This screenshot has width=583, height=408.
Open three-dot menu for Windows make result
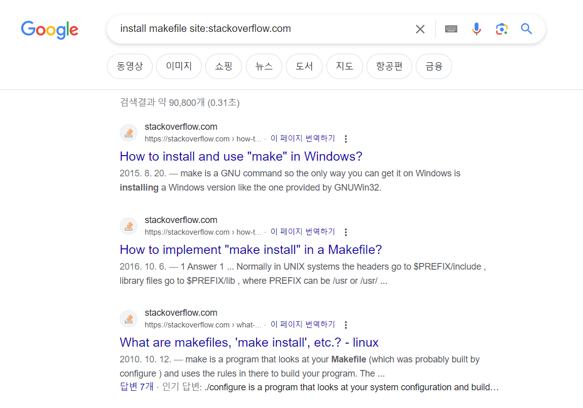click(346, 139)
